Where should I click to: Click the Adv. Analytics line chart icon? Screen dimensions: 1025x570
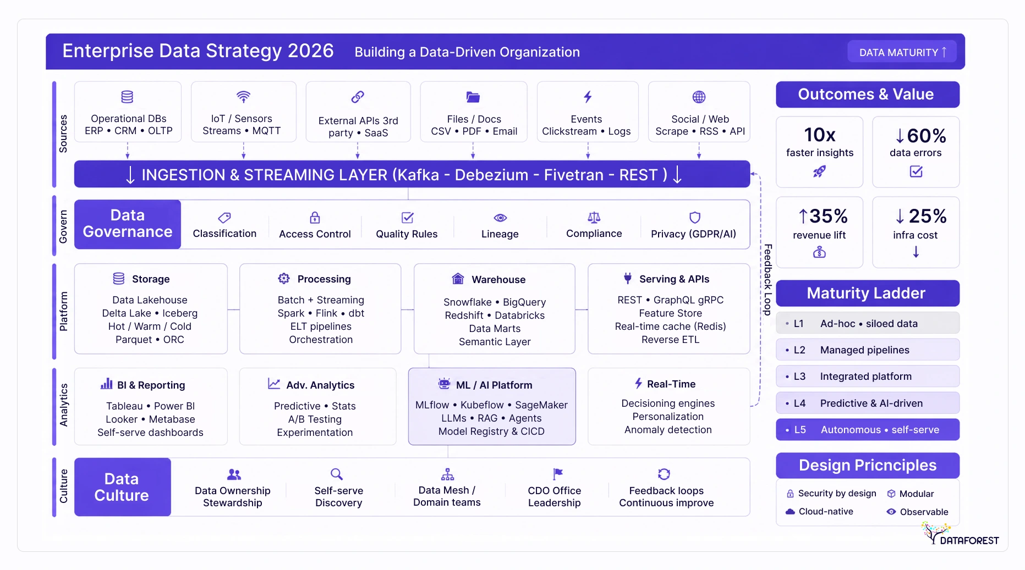pyautogui.click(x=274, y=384)
